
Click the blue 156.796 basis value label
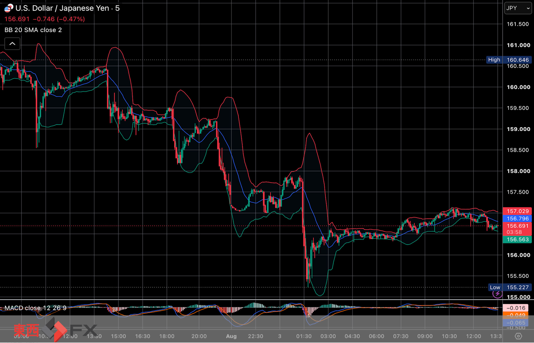click(x=517, y=218)
